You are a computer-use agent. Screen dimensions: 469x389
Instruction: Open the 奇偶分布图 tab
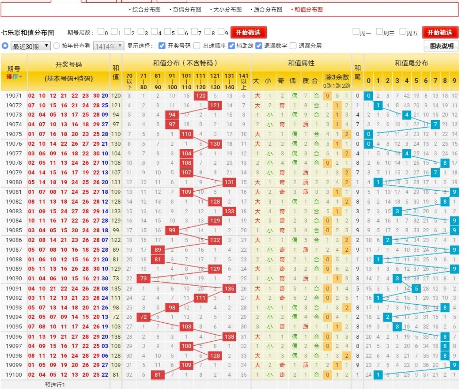(x=187, y=10)
